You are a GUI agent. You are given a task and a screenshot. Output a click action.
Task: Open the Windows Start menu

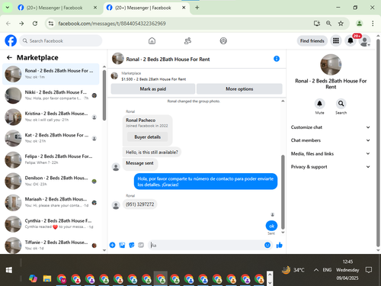coord(9,270)
